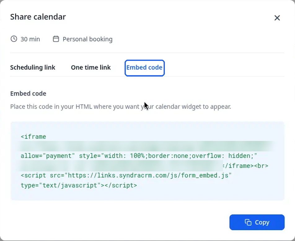Viewport: 295px width, 241px height.
Task: Click the "</iframe><br>" code text
Action: tap(245, 166)
